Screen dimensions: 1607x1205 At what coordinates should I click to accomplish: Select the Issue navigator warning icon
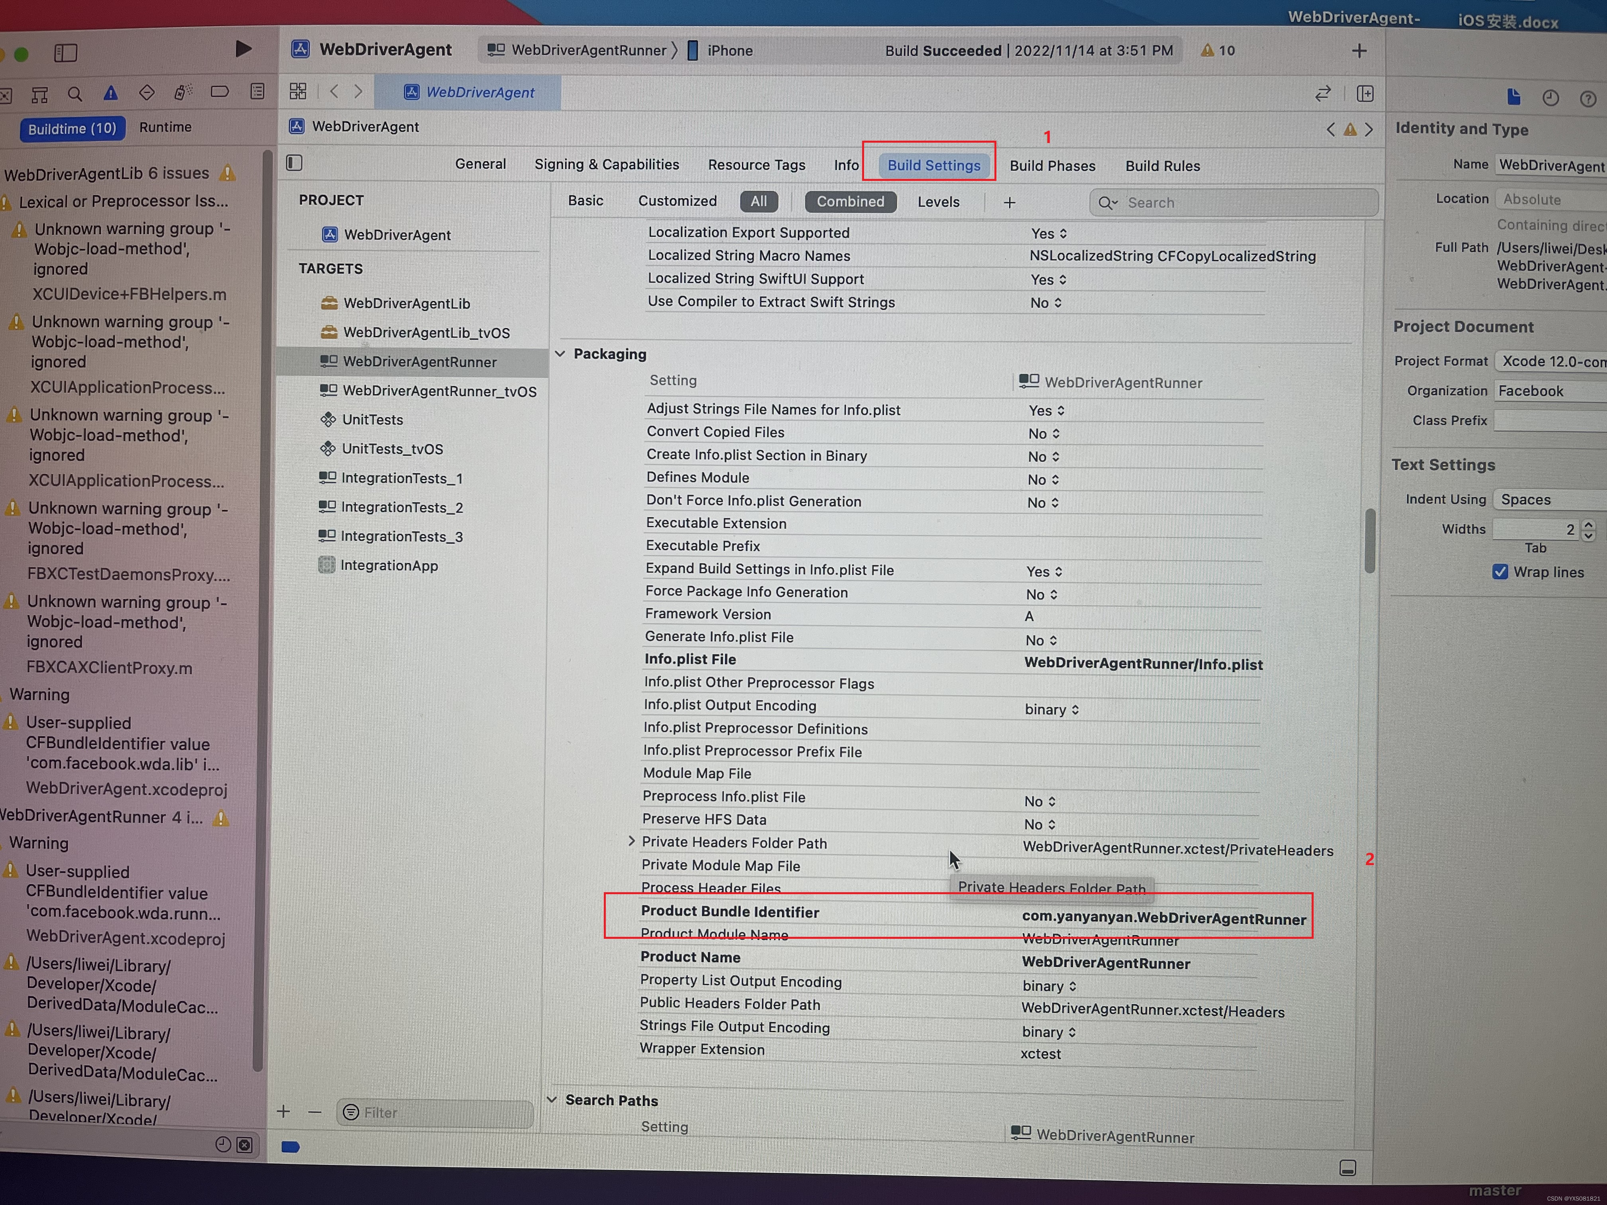(110, 93)
